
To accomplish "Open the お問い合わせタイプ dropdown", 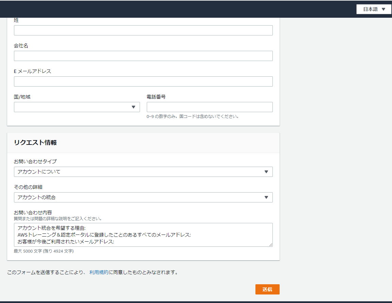I will (x=143, y=172).
